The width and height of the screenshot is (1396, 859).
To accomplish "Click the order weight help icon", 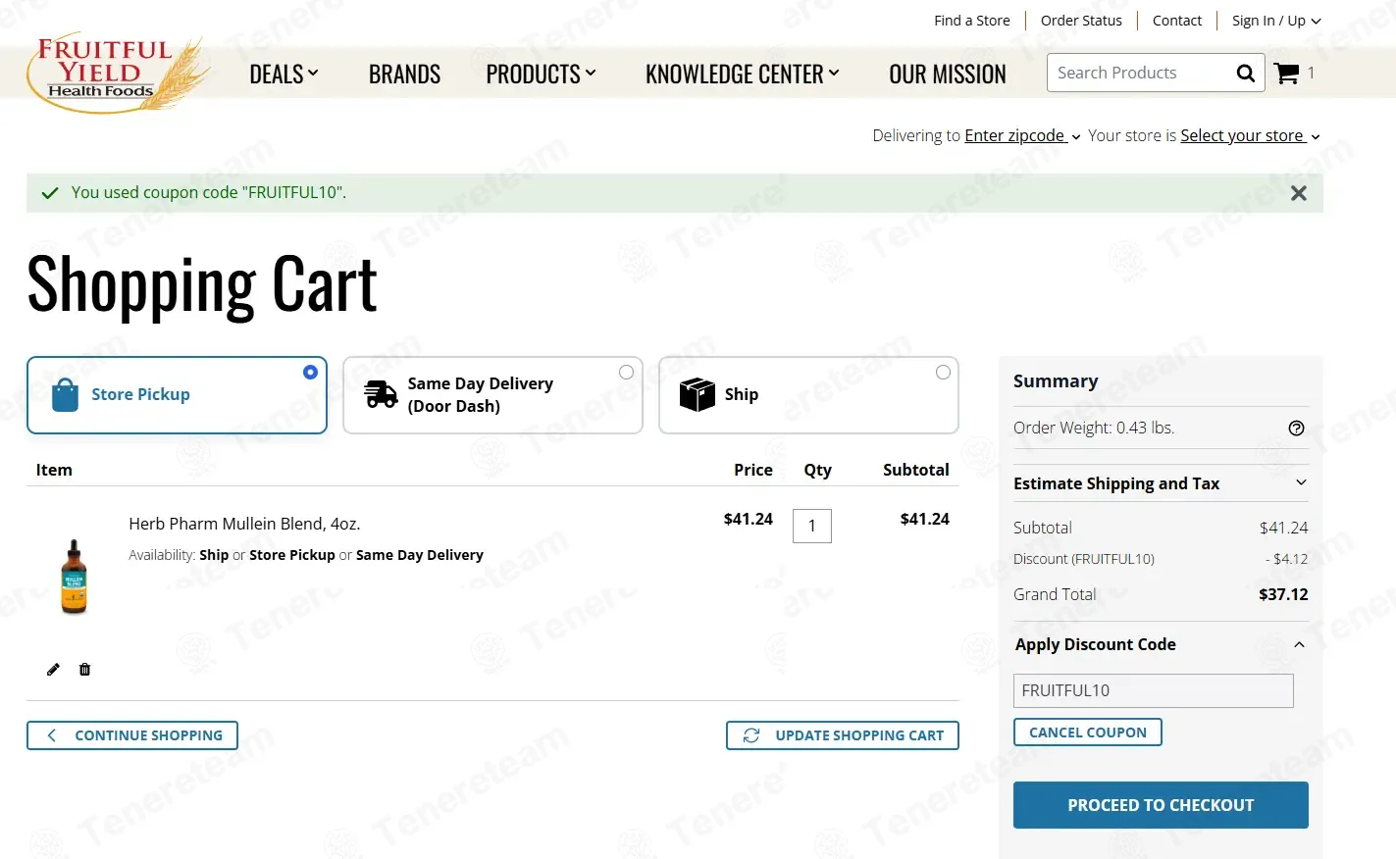I will (x=1296, y=428).
